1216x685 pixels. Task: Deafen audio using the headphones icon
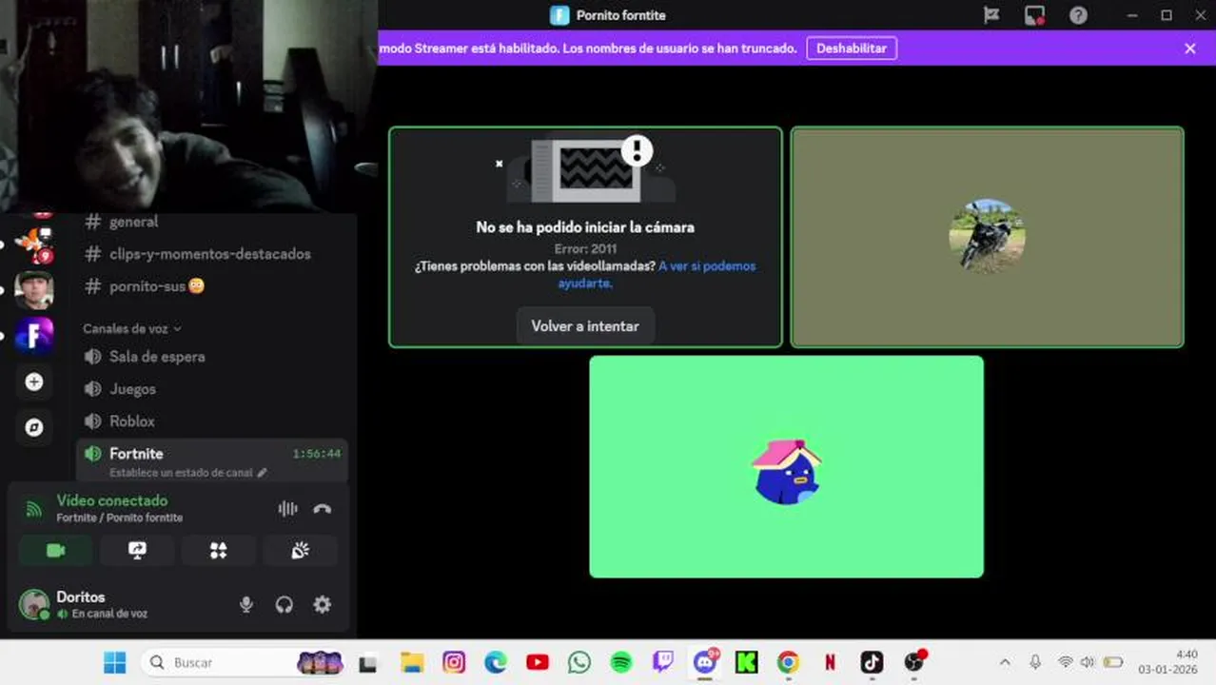click(x=284, y=604)
